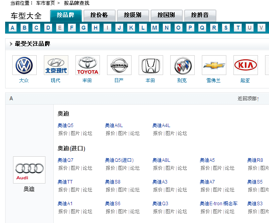Jump to letter R brands

tap(214, 28)
